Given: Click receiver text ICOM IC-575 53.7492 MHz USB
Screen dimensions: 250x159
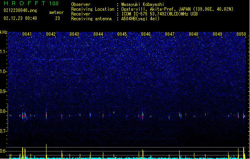Looking at the screenshot, I should tap(159, 14).
